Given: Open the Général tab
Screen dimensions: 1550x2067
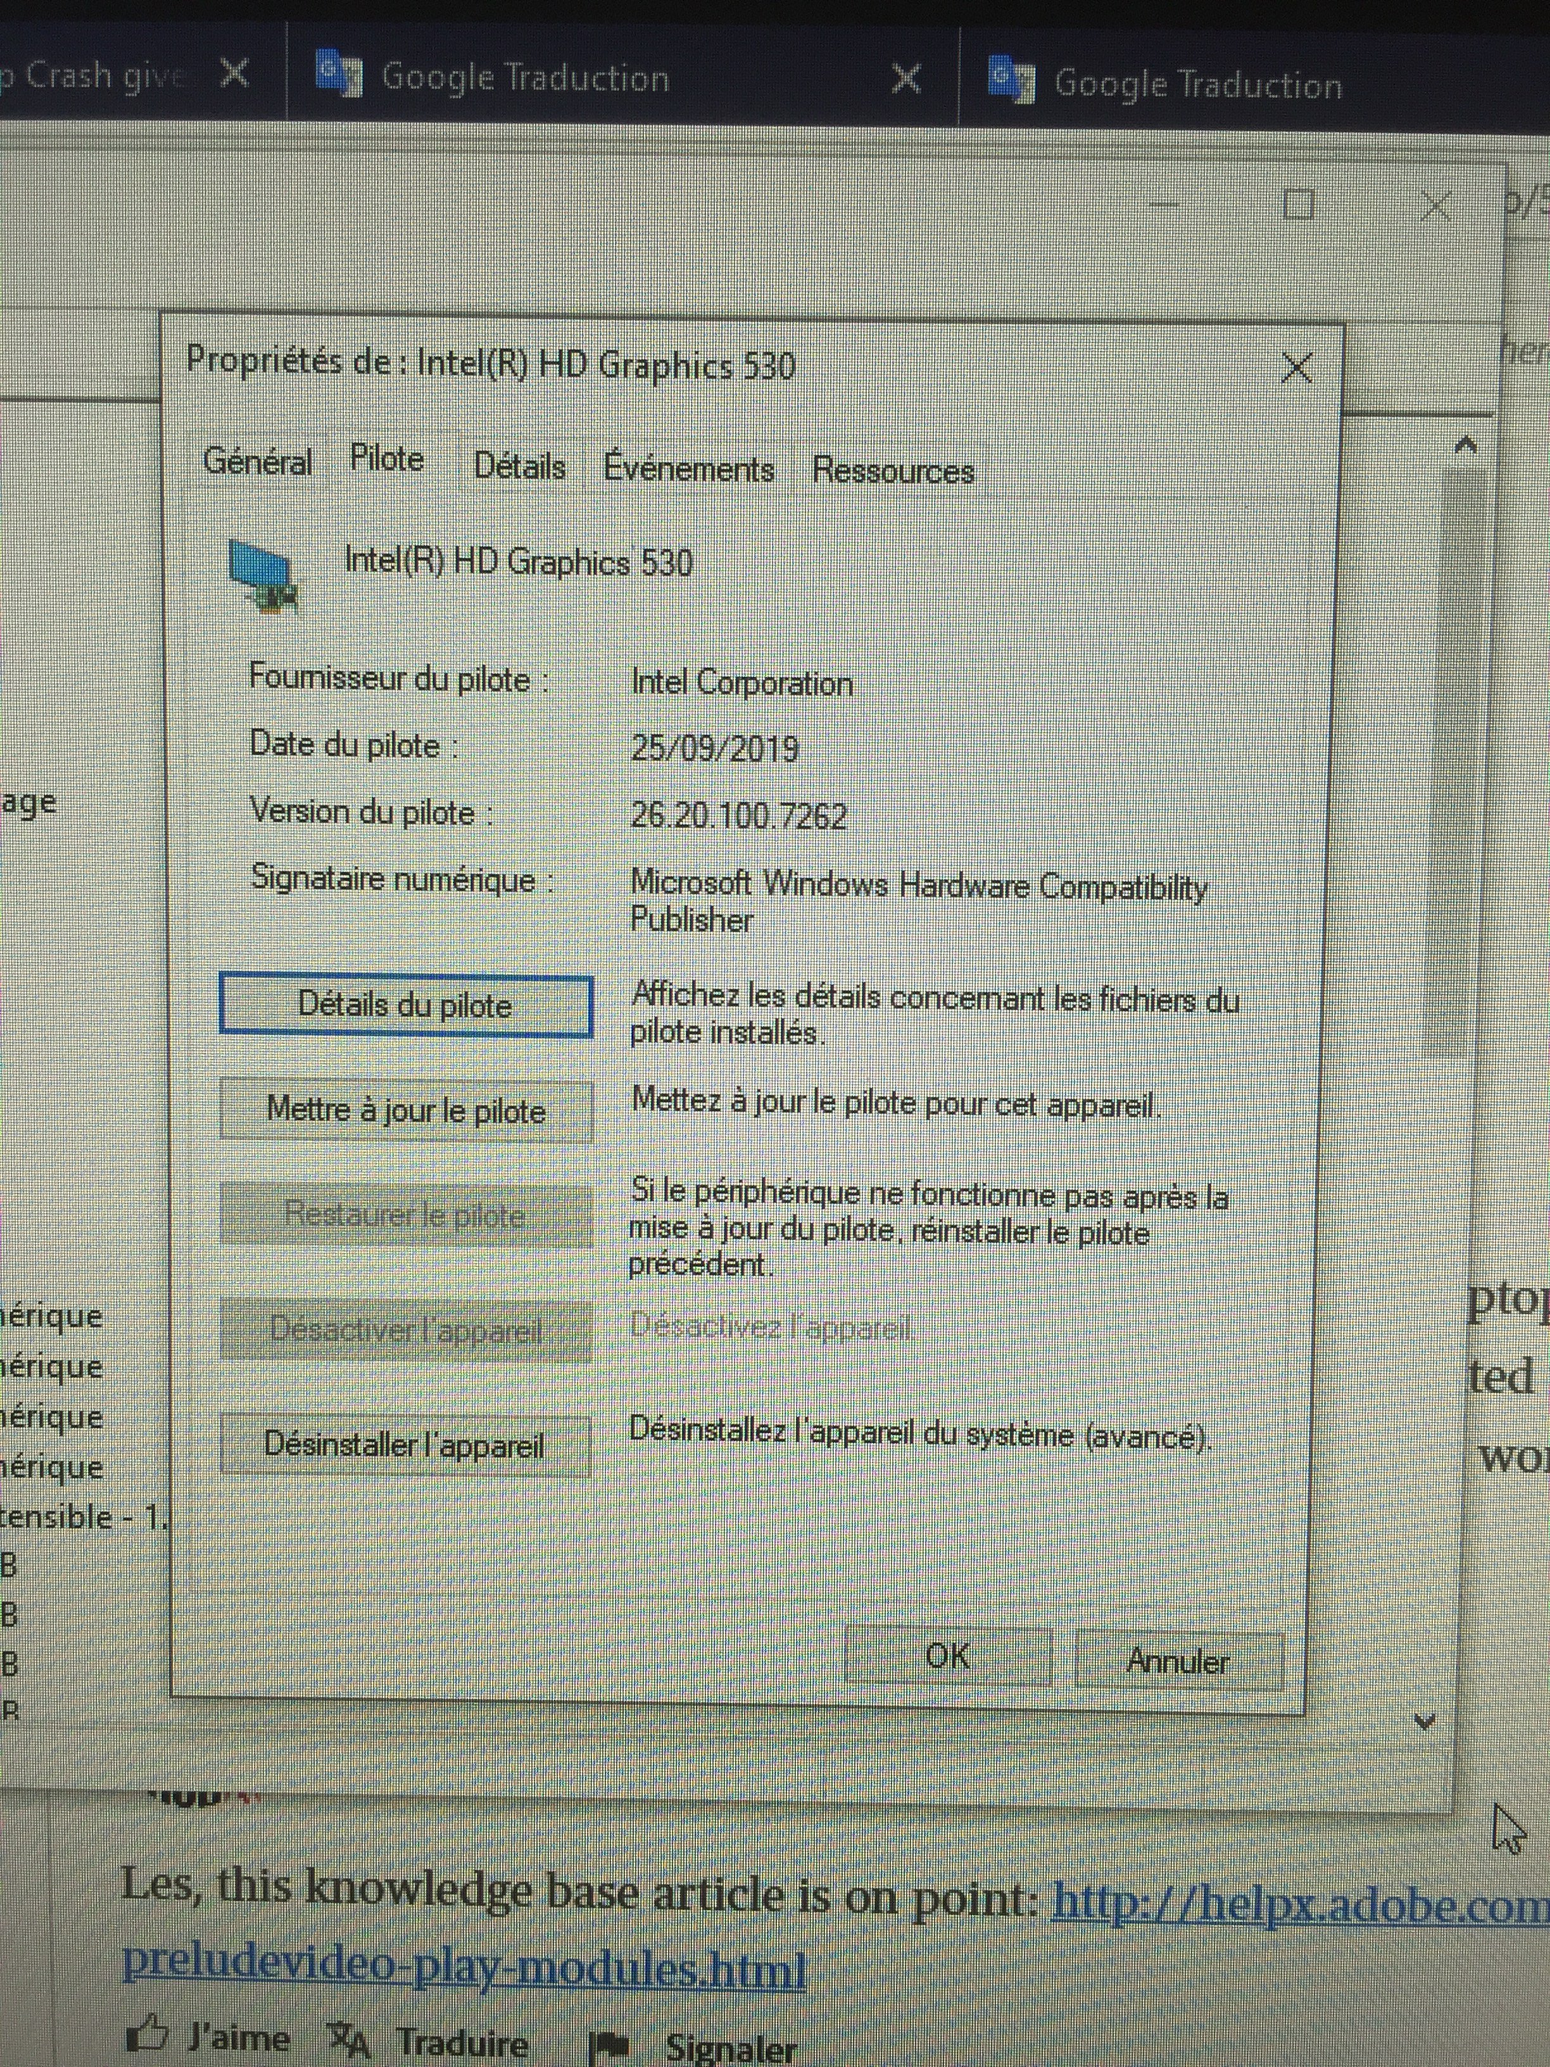Looking at the screenshot, I should (x=258, y=462).
